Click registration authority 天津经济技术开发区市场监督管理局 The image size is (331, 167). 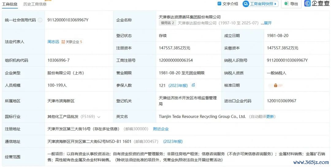(x=188, y=101)
